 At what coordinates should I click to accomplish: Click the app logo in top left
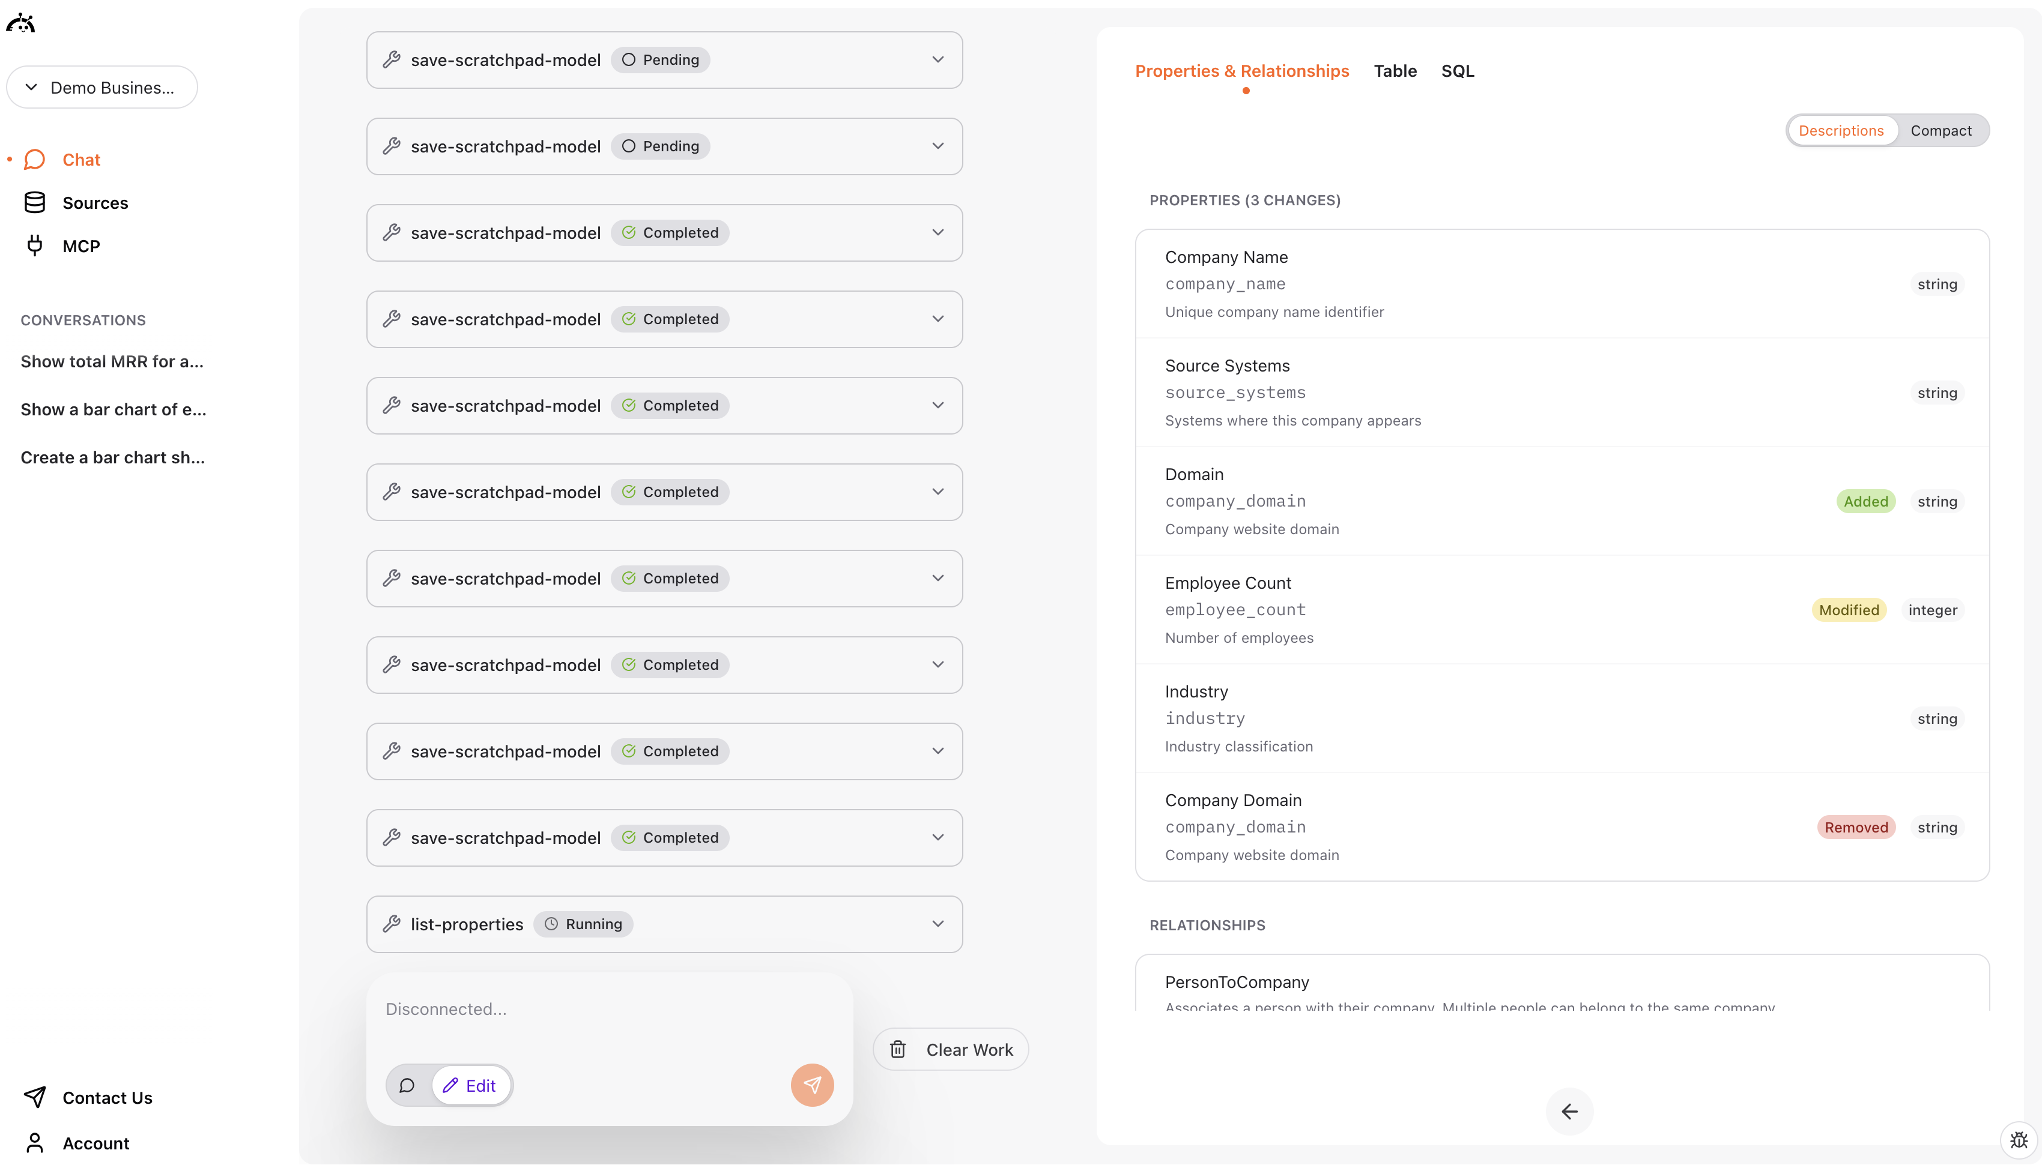pyautogui.click(x=20, y=22)
